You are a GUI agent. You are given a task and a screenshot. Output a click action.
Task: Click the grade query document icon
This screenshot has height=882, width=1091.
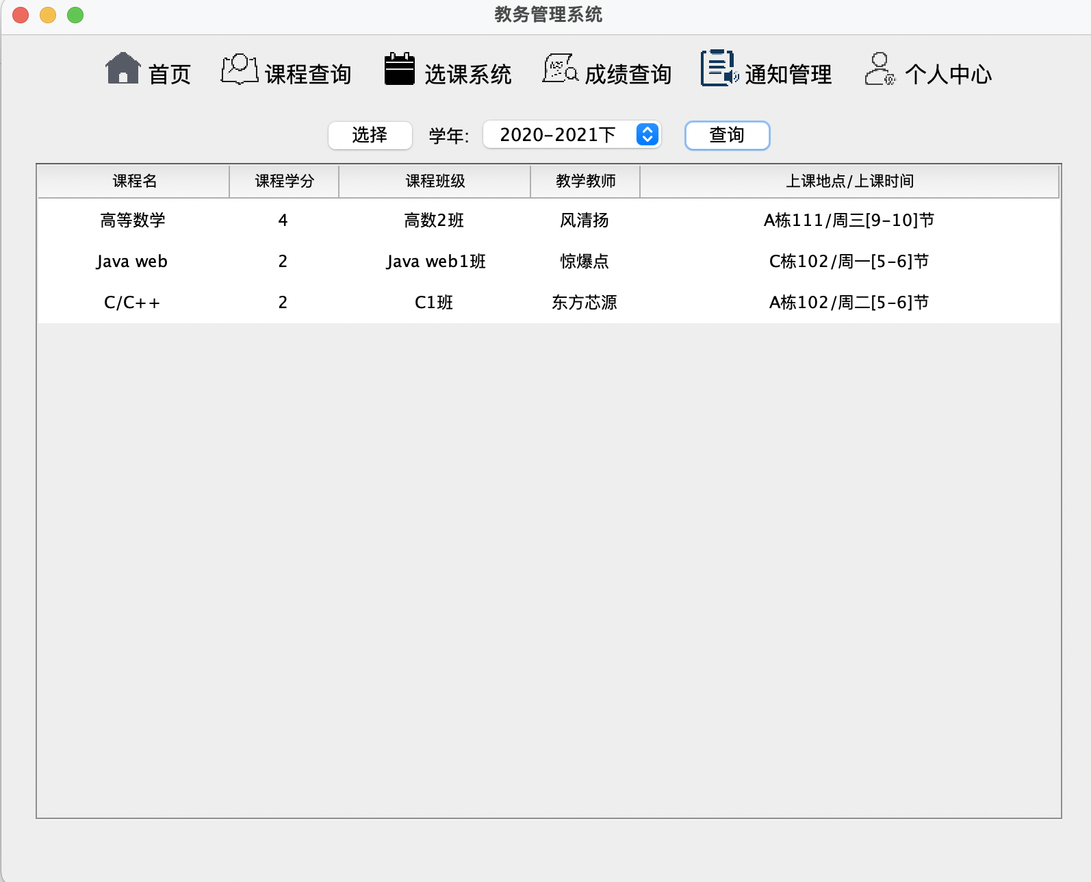click(x=561, y=68)
